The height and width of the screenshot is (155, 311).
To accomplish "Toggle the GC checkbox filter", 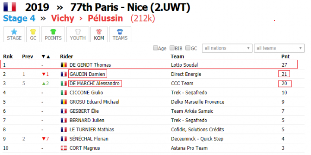I will click(x=187, y=48).
